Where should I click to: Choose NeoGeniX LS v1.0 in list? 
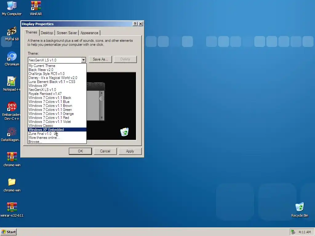point(57,90)
